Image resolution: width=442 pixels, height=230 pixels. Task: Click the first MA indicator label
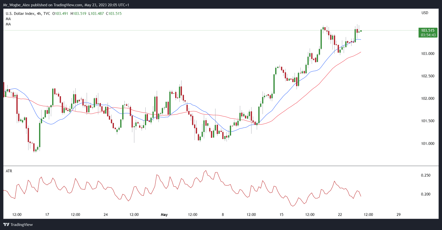click(8, 19)
